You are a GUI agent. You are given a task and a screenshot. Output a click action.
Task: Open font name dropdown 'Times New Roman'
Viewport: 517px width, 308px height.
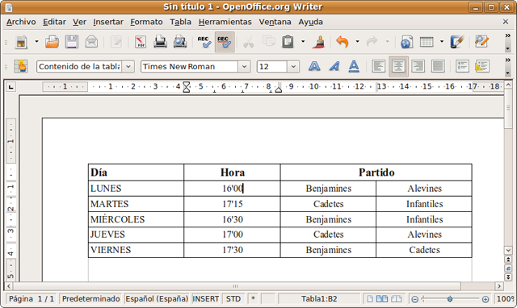pos(244,66)
